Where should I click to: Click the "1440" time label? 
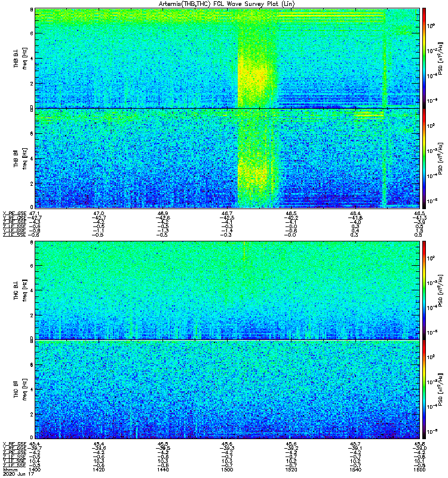163,470
